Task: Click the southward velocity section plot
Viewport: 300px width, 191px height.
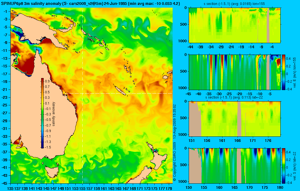Action: click(x=235, y=166)
